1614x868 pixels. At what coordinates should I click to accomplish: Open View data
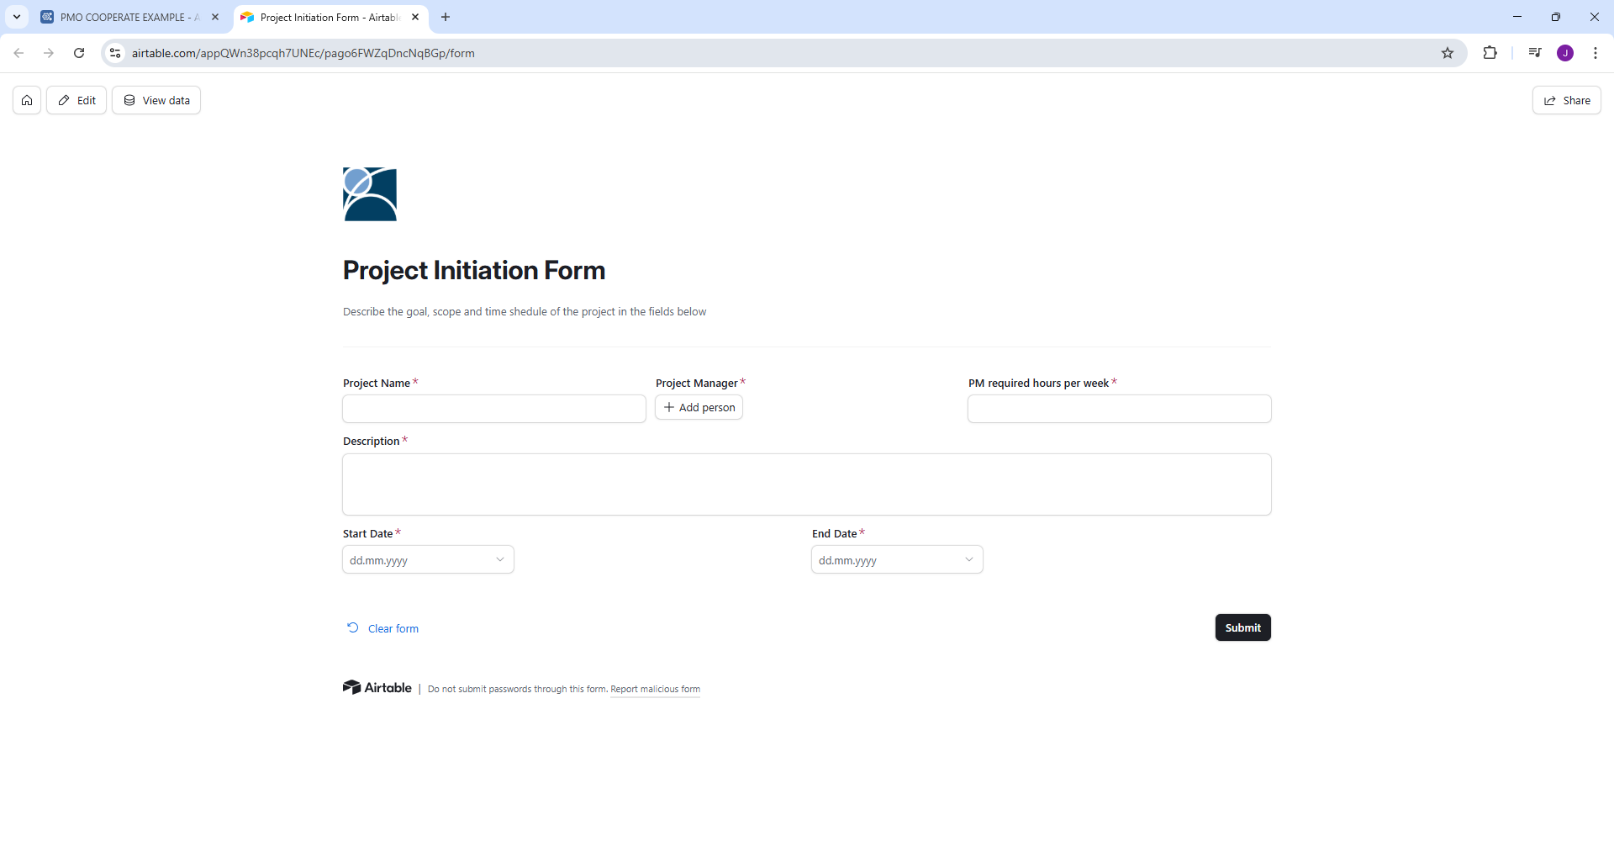[x=156, y=100]
